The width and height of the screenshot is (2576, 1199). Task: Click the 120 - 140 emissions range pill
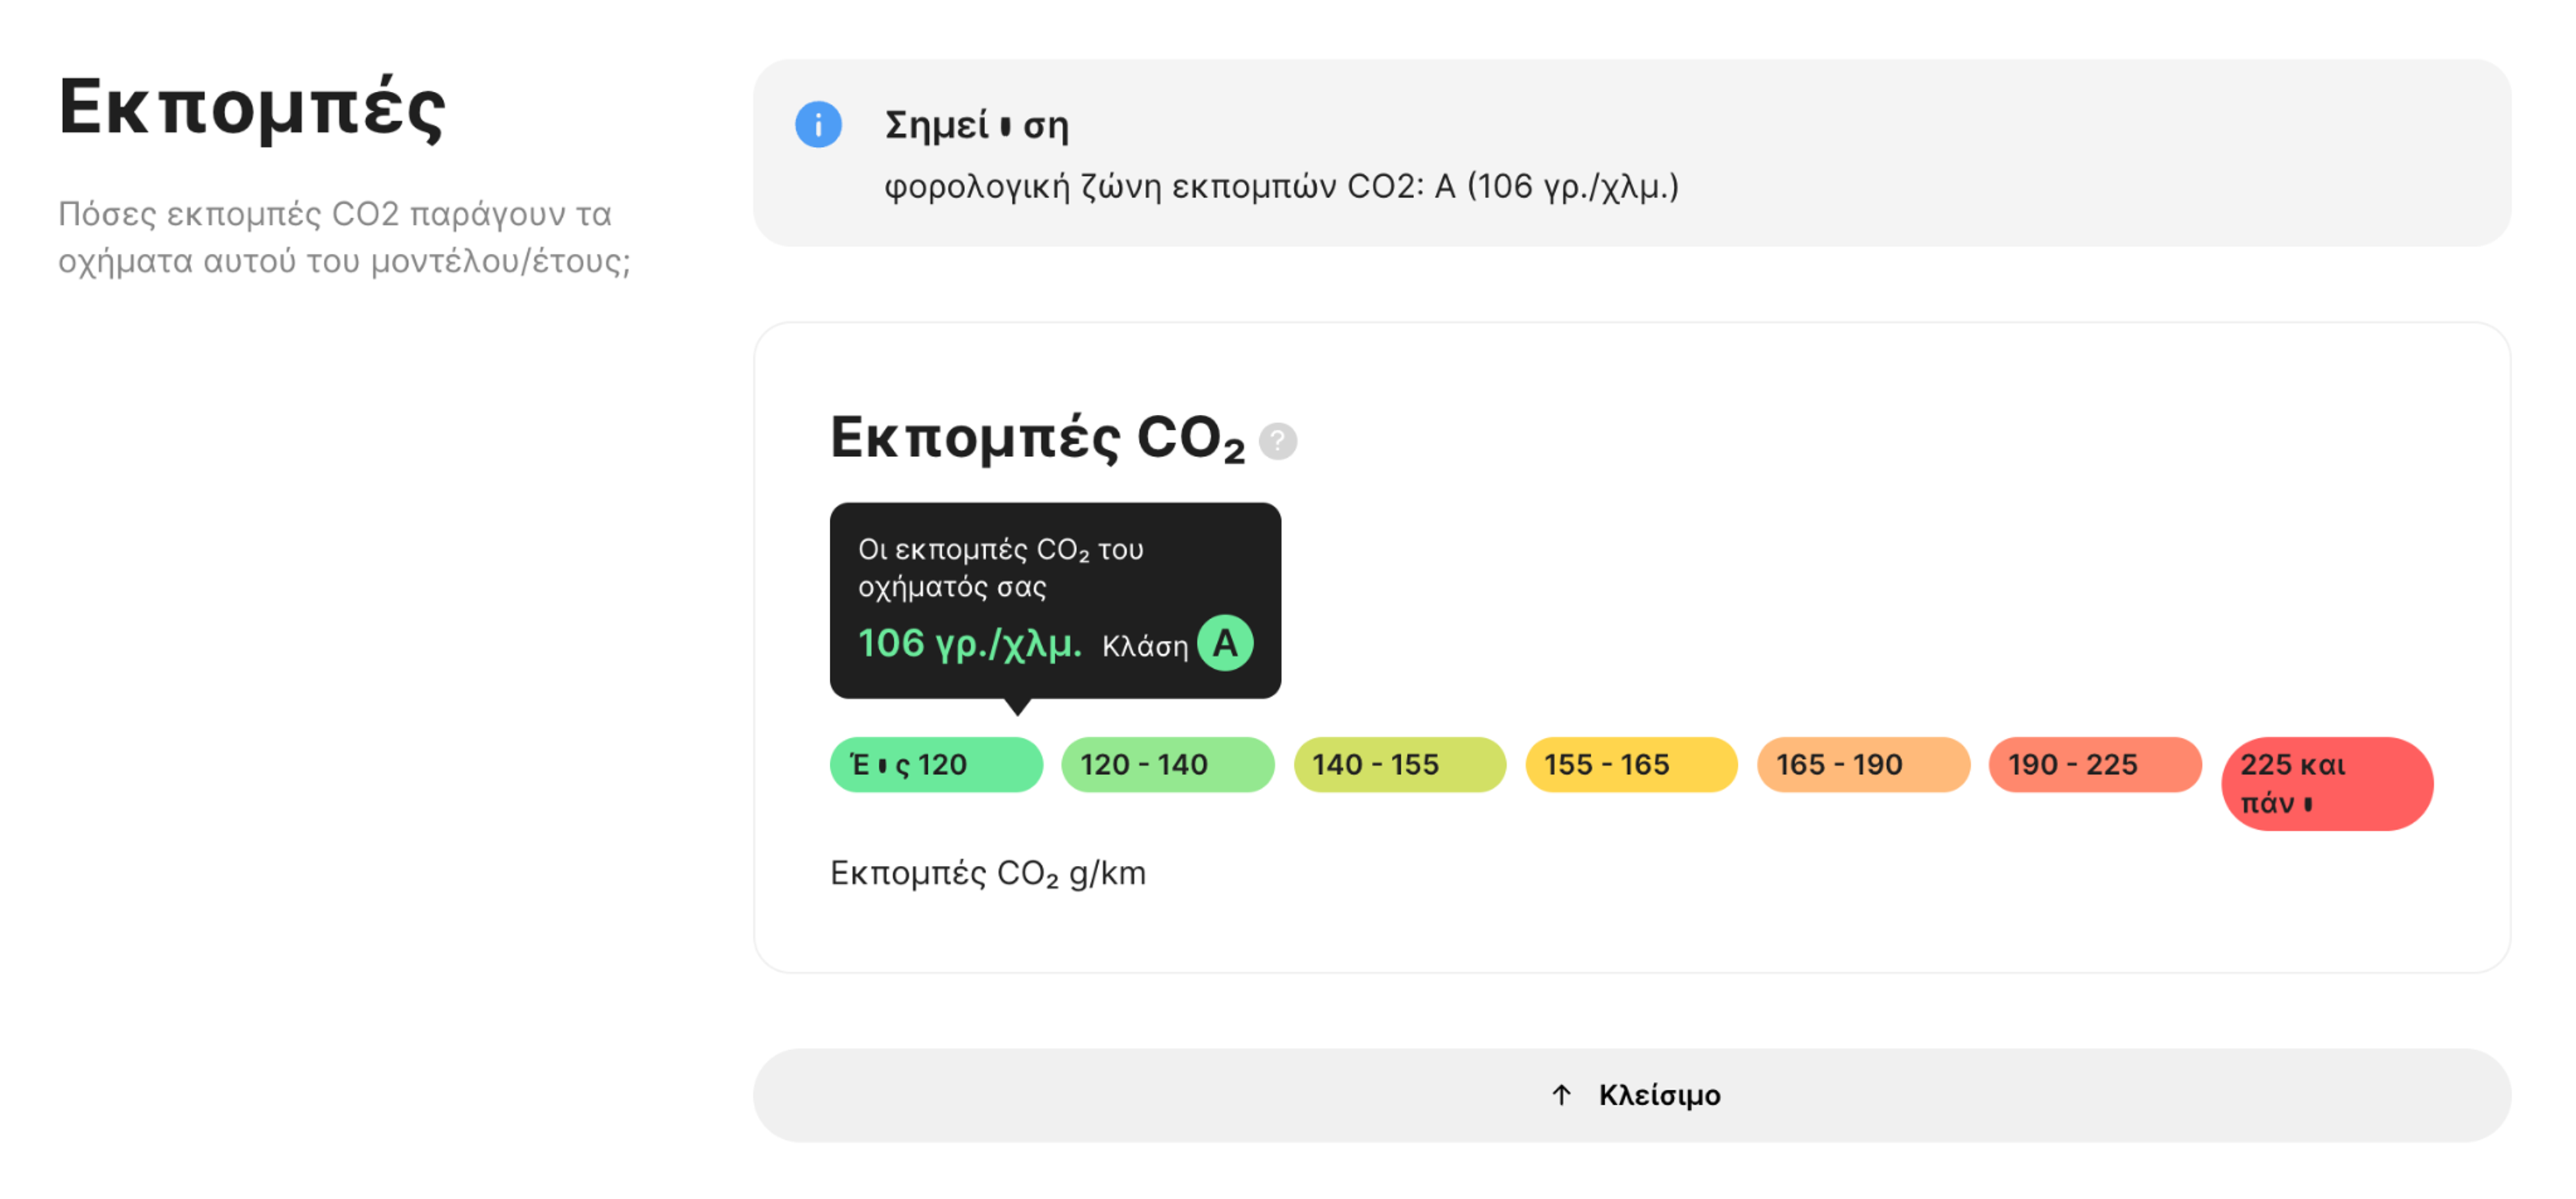coord(1166,764)
